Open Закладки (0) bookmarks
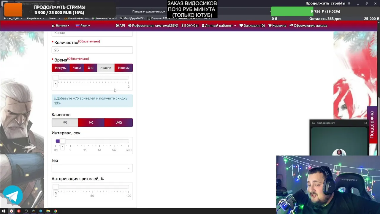The image size is (380, 214). (252, 26)
